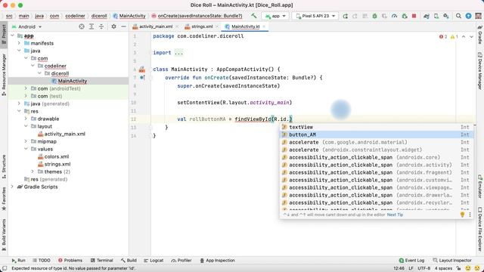Click the related XML gutter icon on class line

(142, 70)
